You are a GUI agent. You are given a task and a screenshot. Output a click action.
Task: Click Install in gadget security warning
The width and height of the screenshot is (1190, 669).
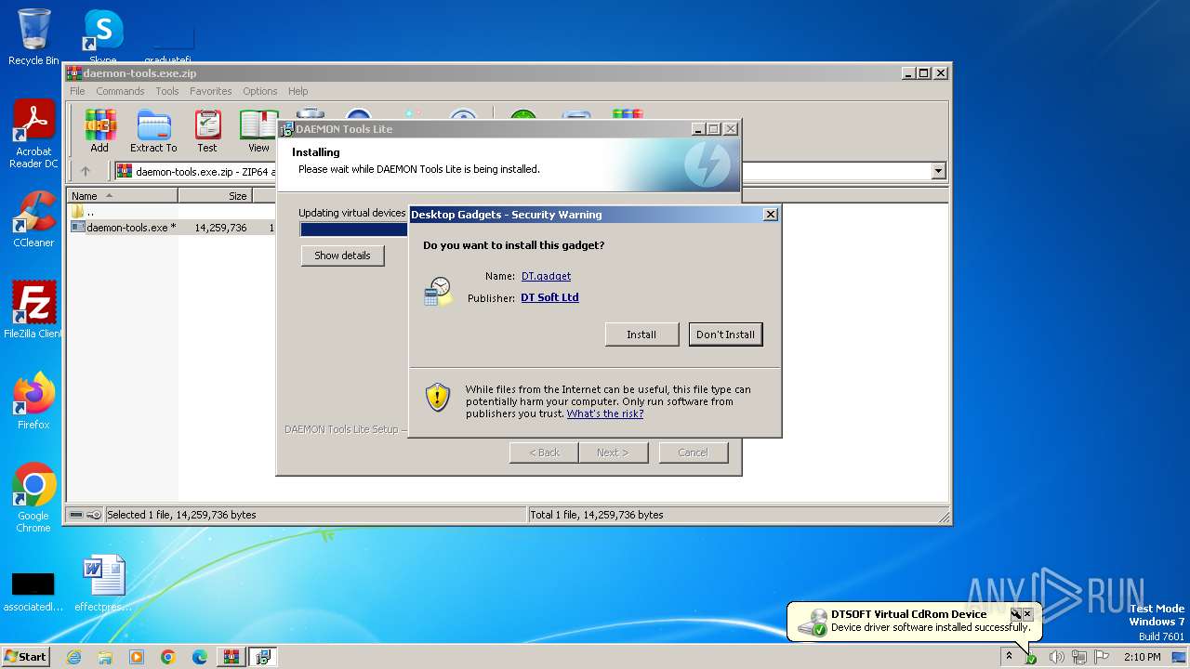pos(641,334)
